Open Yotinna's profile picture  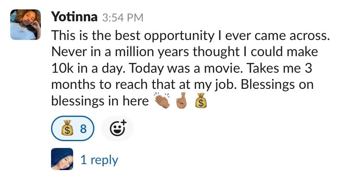coord(25,25)
